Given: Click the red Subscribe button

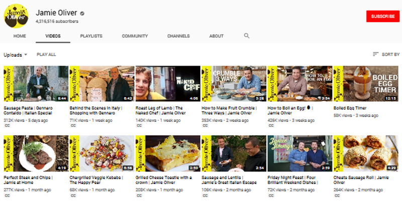Looking at the screenshot, I should tap(383, 17).
